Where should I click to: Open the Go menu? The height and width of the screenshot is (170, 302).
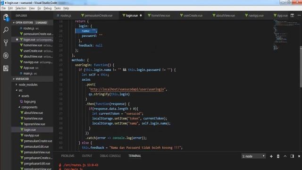tap(39, 8)
